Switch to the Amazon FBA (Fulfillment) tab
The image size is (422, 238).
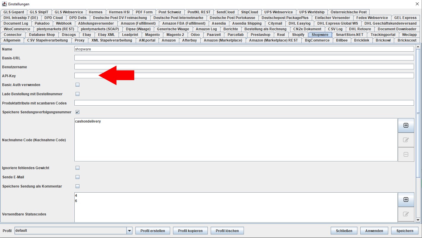click(x=184, y=23)
